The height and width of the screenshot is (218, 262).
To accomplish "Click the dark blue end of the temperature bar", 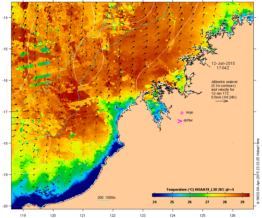I will 155,195.
